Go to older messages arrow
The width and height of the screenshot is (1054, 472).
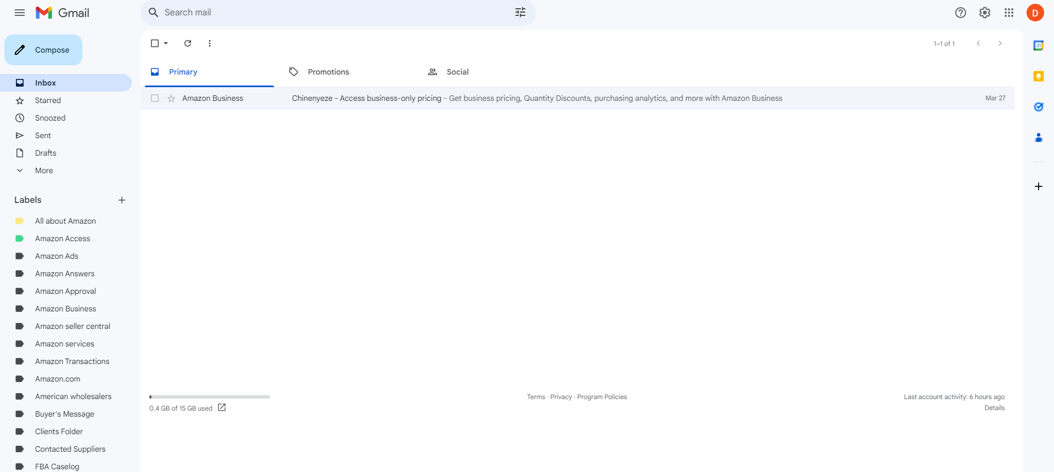(x=1000, y=43)
